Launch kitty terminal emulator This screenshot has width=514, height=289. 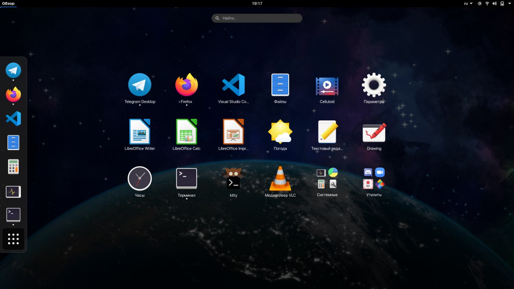coord(233,179)
